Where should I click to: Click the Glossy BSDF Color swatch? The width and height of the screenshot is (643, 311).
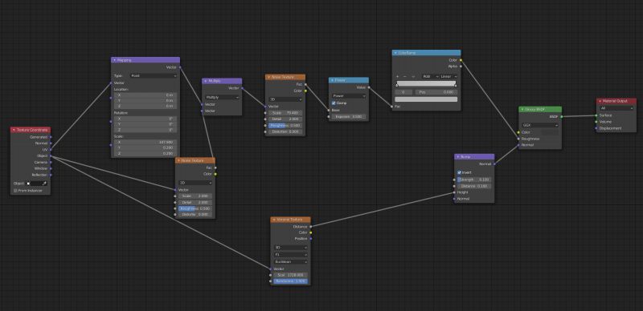(x=551, y=132)
